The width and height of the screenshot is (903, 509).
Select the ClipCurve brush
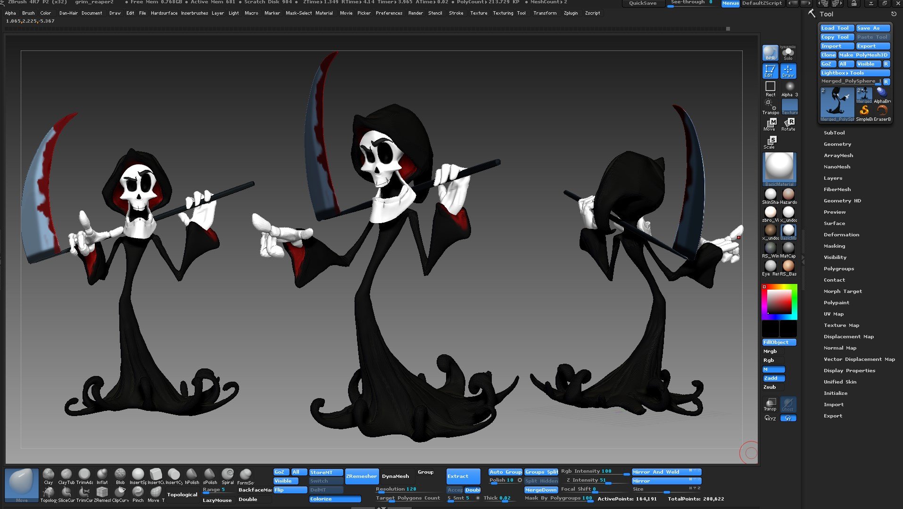click(120, 494)
